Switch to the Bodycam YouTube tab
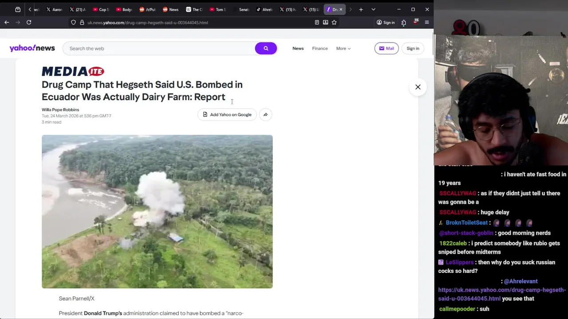Viewport: 568px width, 319px height. [124, 9]
